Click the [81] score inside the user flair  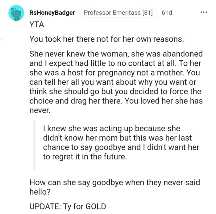coord(147,13)
